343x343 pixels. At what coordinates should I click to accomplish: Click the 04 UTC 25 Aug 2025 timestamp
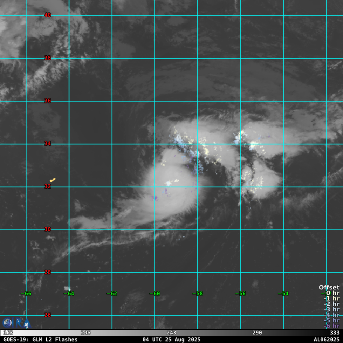coord(171,340)
